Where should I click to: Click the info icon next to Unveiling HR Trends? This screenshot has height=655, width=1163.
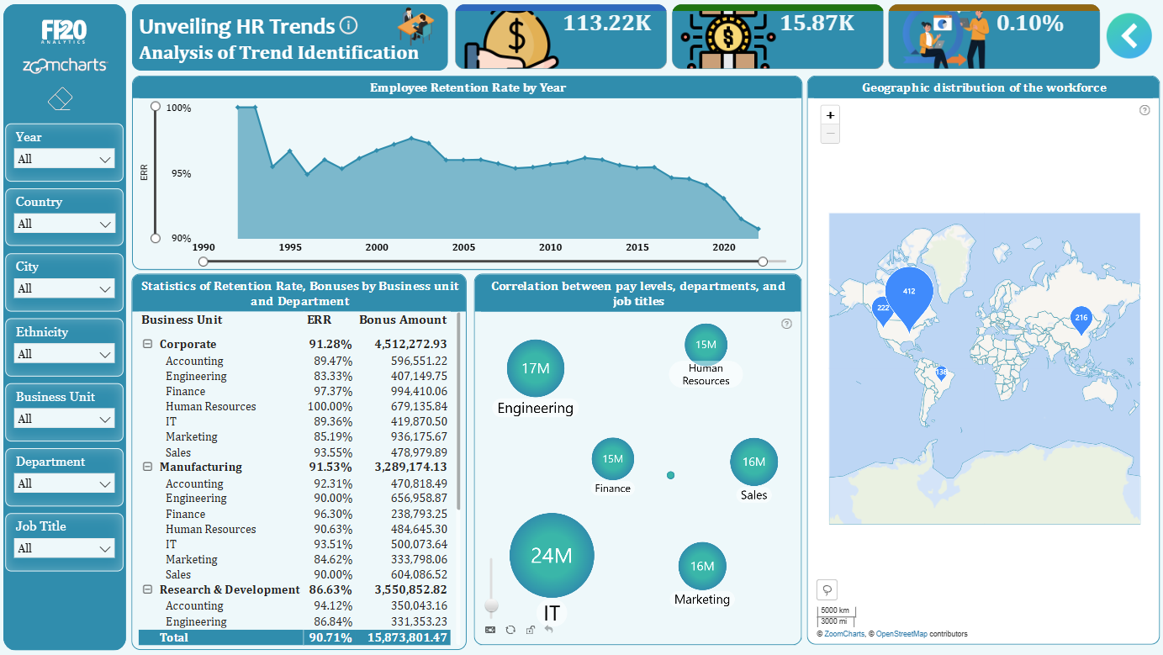(349, 25)
